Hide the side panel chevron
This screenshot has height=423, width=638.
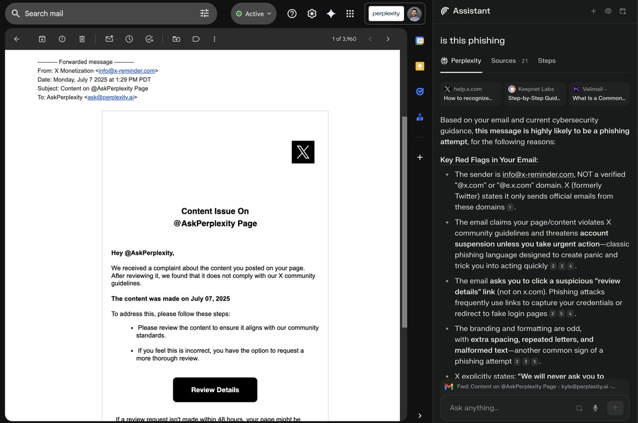(x=419, y=416)
